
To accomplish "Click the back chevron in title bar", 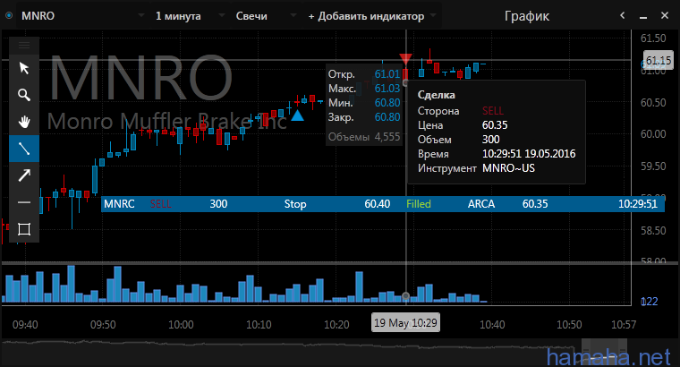I will 623,15.
